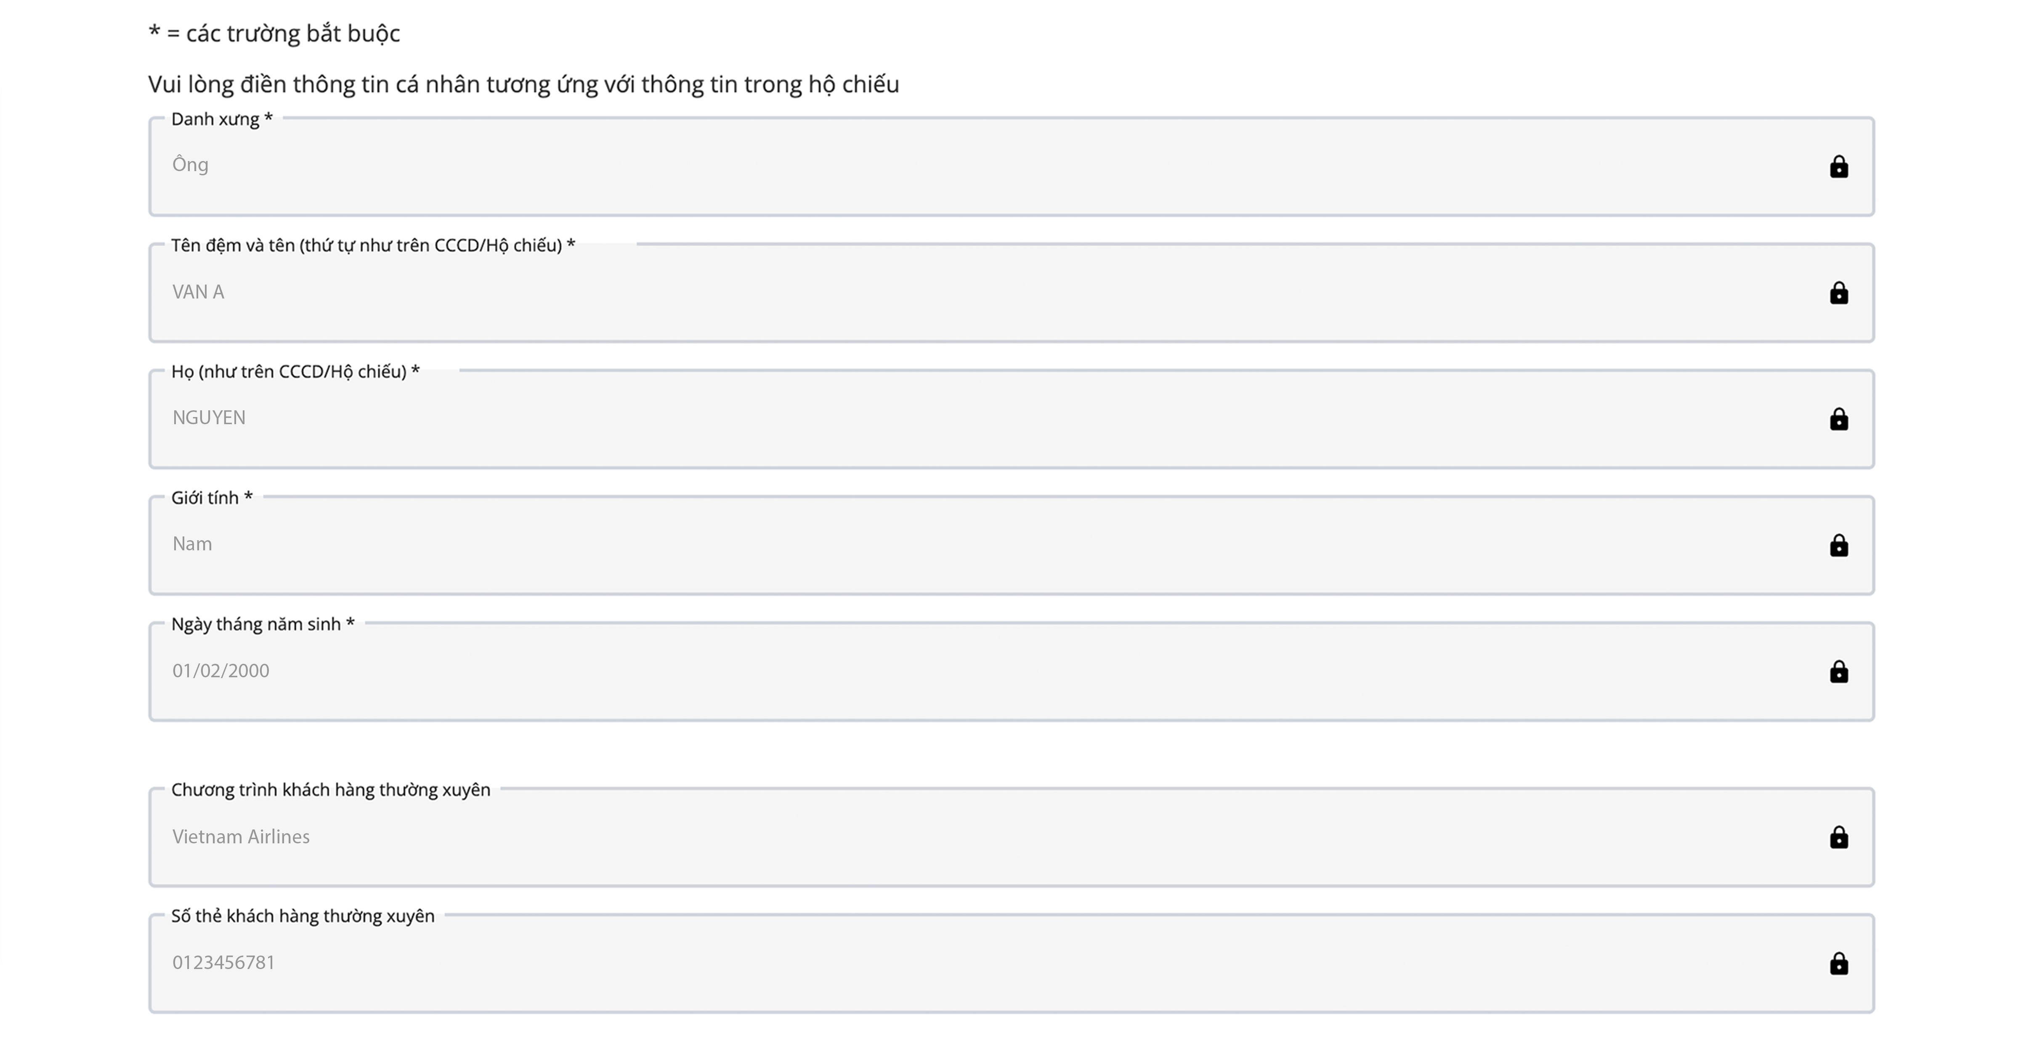Open the Danh xưng dropdown showing Ông
The width and height of the screenshot is (2021, 1051).
click(941, 166)
